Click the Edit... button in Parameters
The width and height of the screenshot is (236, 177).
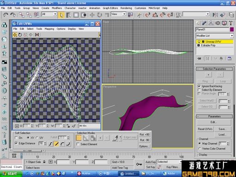[214, 122]
